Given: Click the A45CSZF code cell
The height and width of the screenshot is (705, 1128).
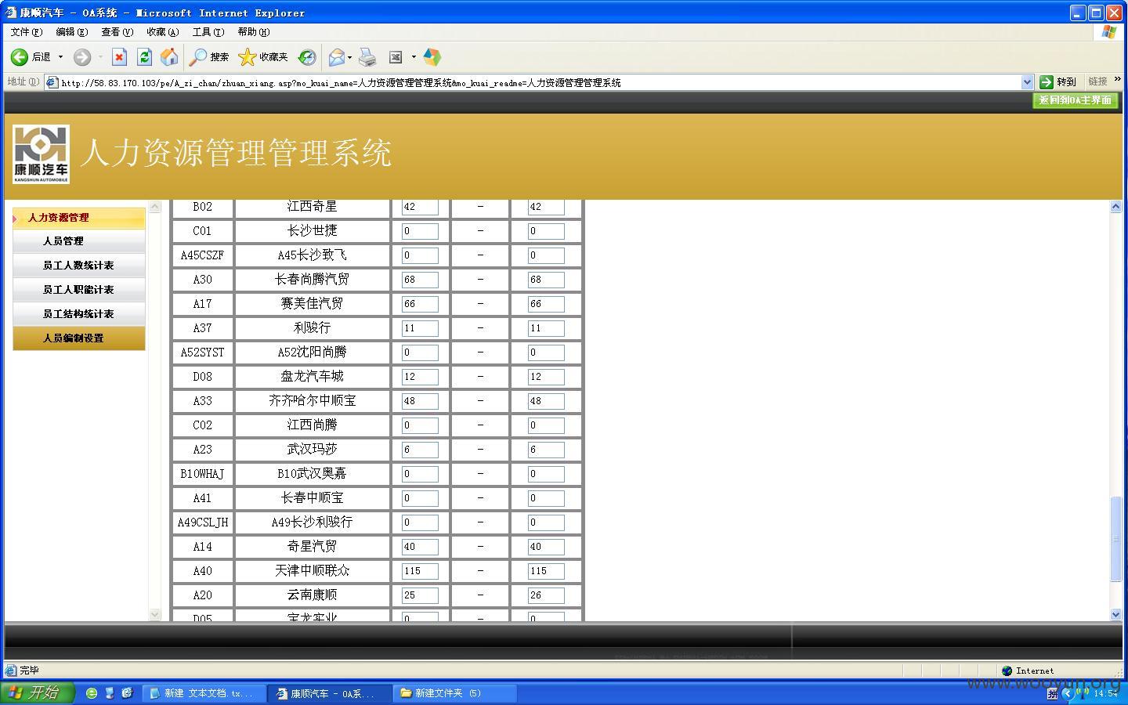Looking at the screenshot, I should 202,255.
